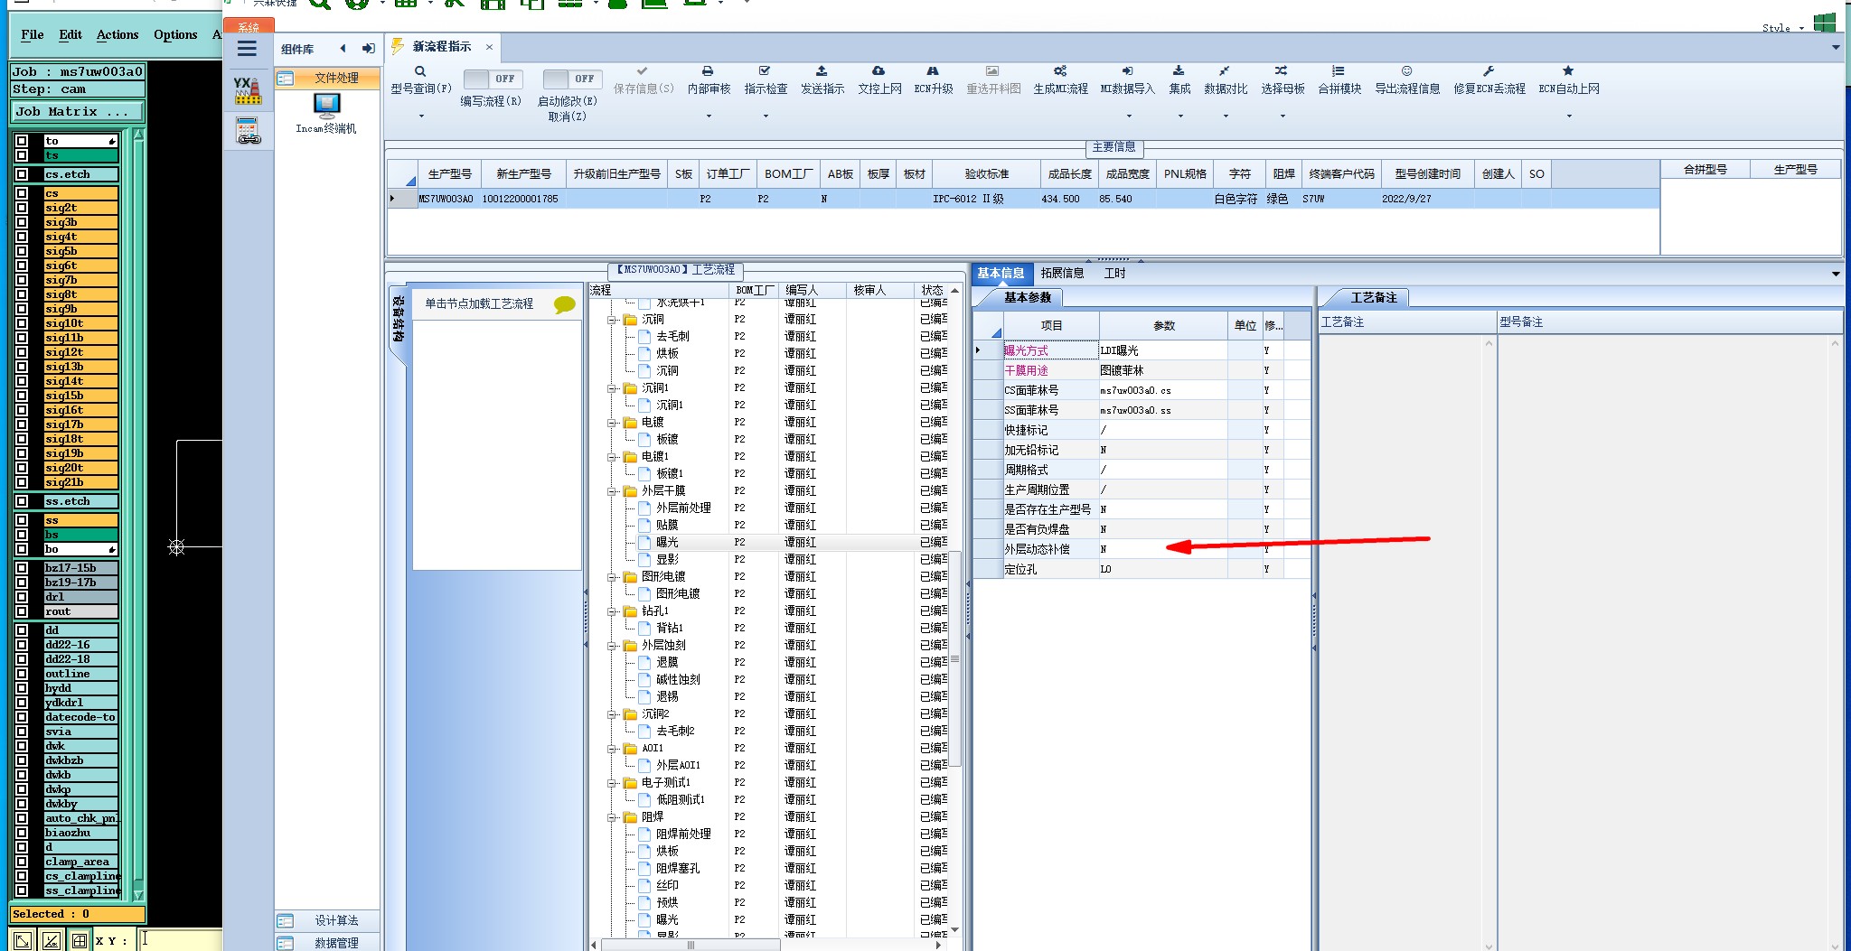1851x951 pixels.
Task: Collapse the 外层干膜 tree node
Action: tap(612, 491)
